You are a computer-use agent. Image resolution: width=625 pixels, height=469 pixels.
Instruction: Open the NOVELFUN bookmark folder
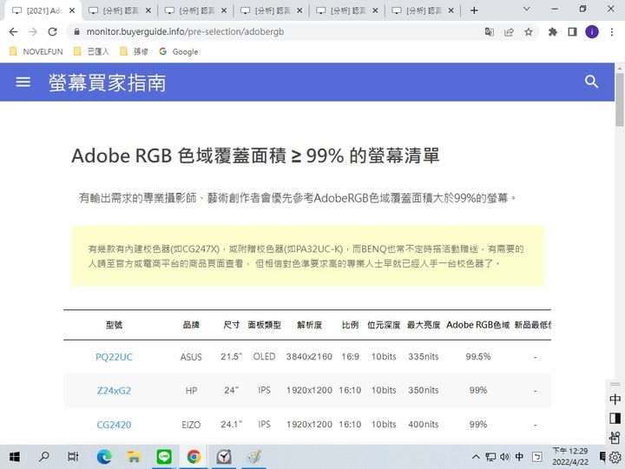coord(36,51)
